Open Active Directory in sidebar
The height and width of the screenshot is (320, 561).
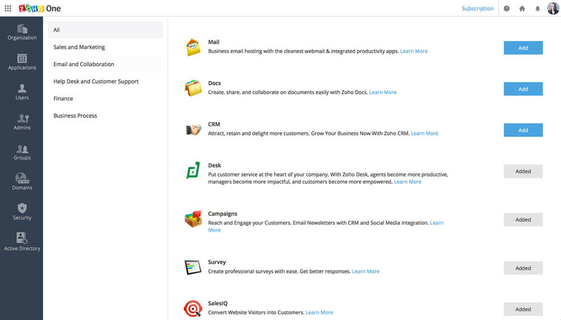pyautogui.click(x=22, y=241)
